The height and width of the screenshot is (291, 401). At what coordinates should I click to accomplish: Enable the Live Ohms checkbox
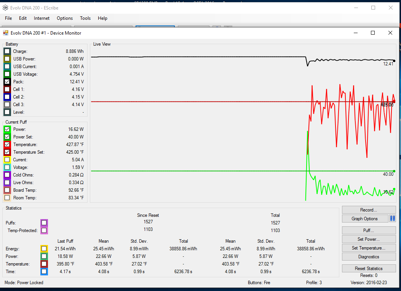(x=7, y=183)
